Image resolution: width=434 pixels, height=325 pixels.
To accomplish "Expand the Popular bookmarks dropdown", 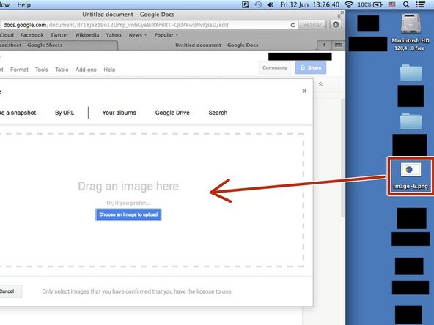I will pos(166,35).
